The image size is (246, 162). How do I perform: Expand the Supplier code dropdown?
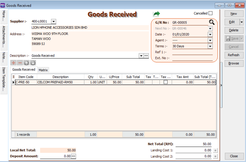pos(54,21)
